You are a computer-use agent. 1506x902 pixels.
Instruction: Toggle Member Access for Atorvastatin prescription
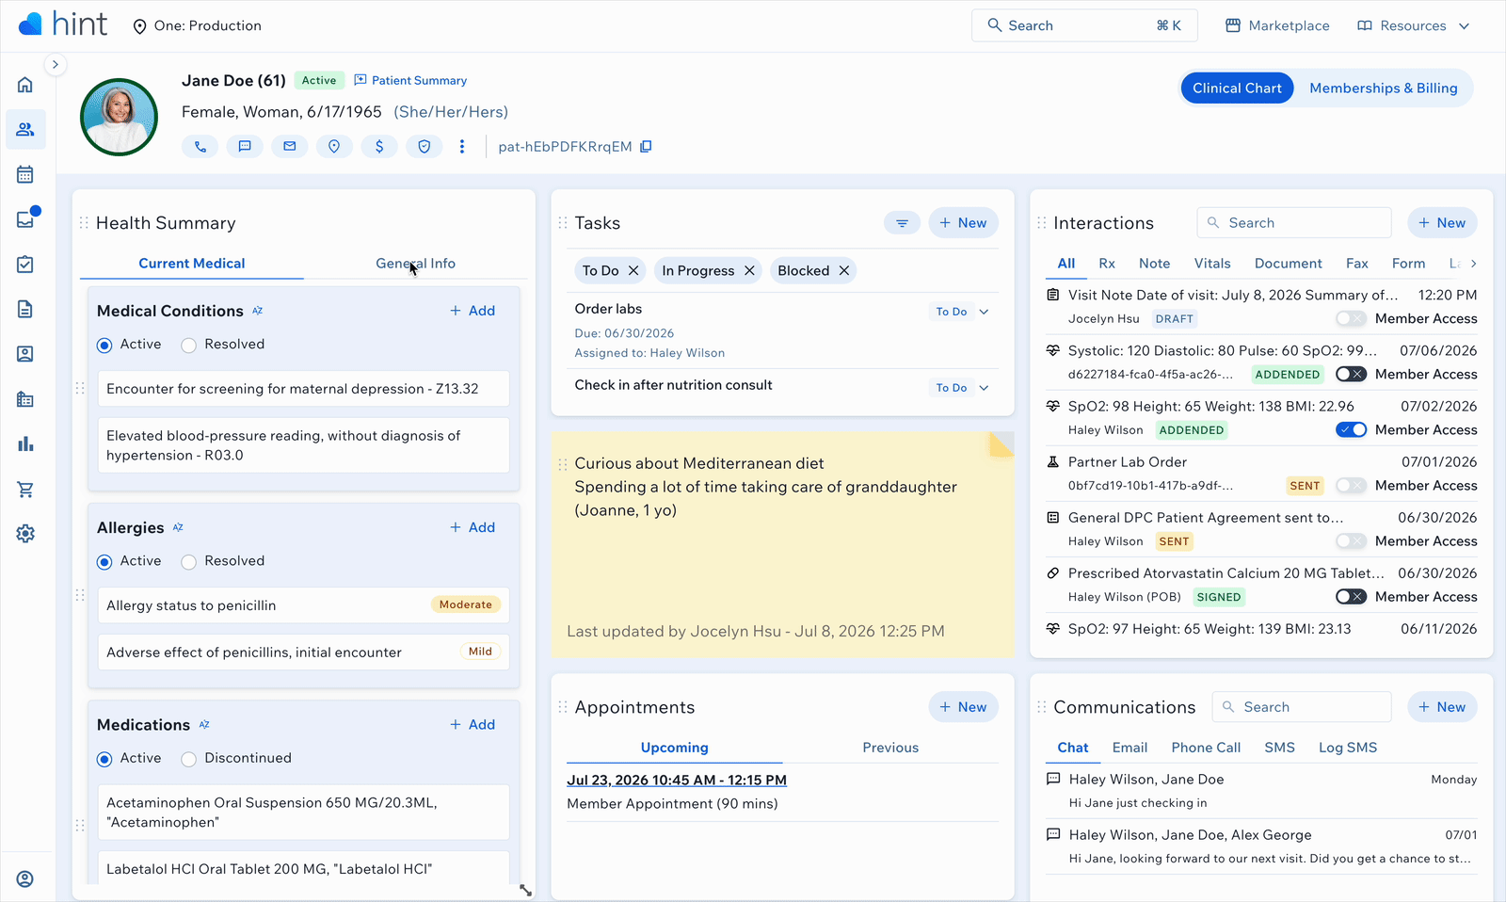1351,596
